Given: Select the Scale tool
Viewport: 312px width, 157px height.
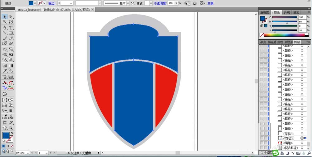Looking at the screenshot, I should [11, 49].
